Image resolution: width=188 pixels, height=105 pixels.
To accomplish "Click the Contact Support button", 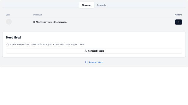I will coord(94,51).
